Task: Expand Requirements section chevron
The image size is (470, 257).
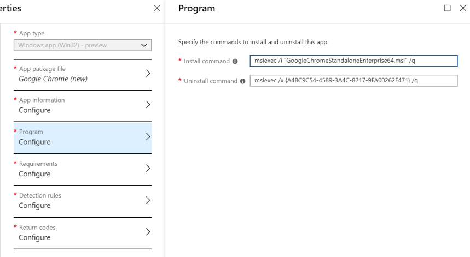Action: [x=148, y=168]
